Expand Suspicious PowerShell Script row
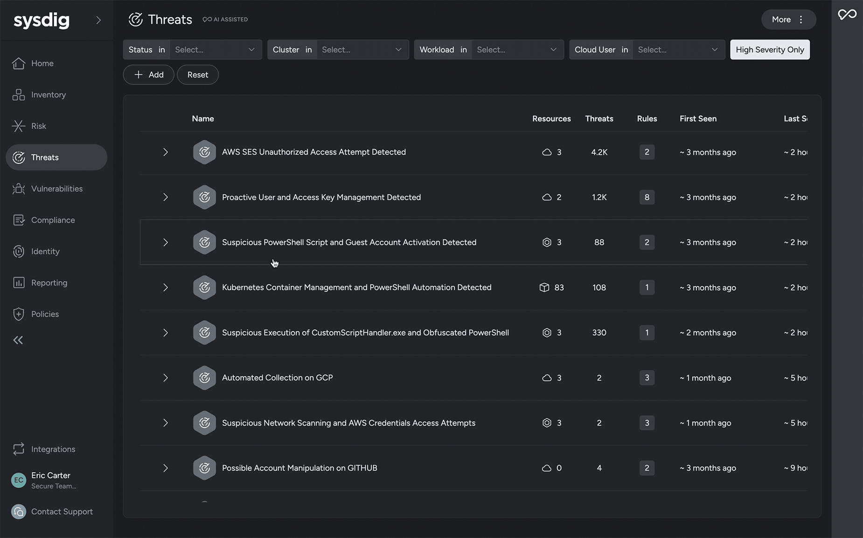863x538 pixels. 166,242
